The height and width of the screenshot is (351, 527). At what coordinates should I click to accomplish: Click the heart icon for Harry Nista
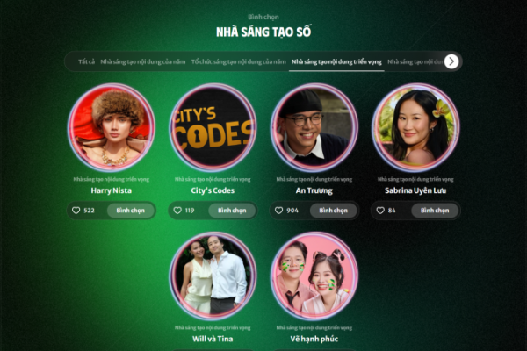[x=76, y=211]
